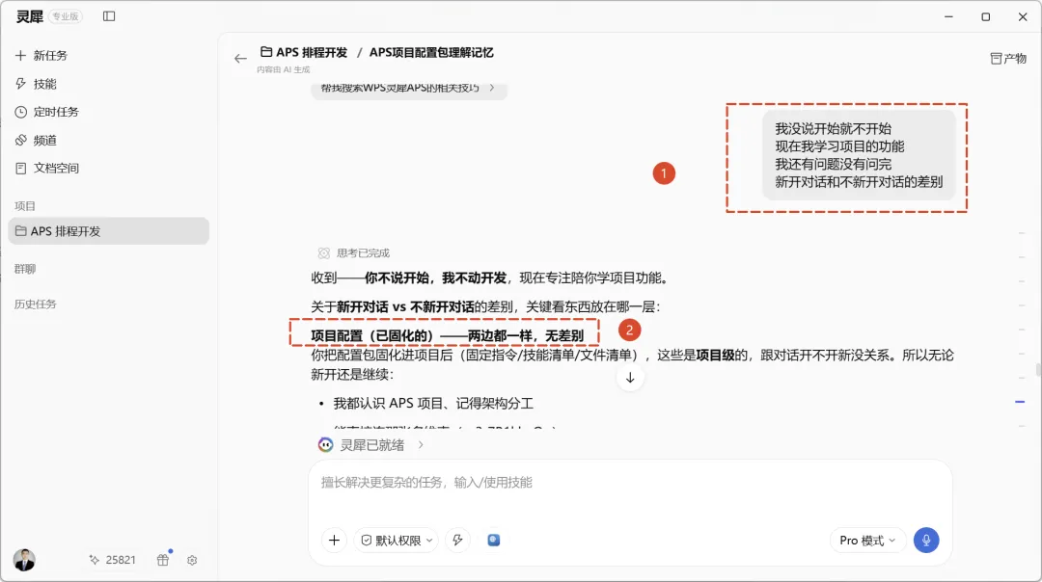This screenshot has height=582, width=1042.
Task: Click the blue app icon in input bar
Action: (494, 541)
